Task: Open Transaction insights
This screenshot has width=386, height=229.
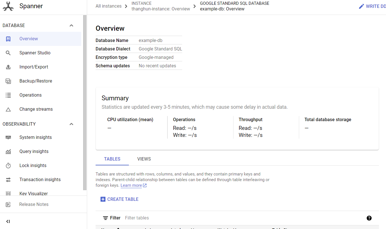Action: pyautogui.click(x=41, y=180)
